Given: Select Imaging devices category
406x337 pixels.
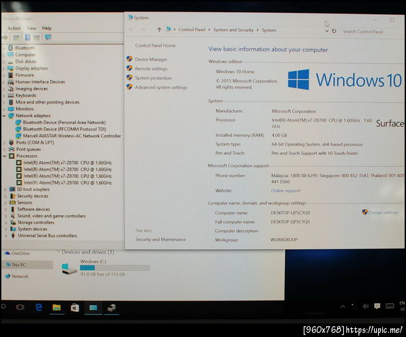Looking at the screenshot, I should point(32,89).
